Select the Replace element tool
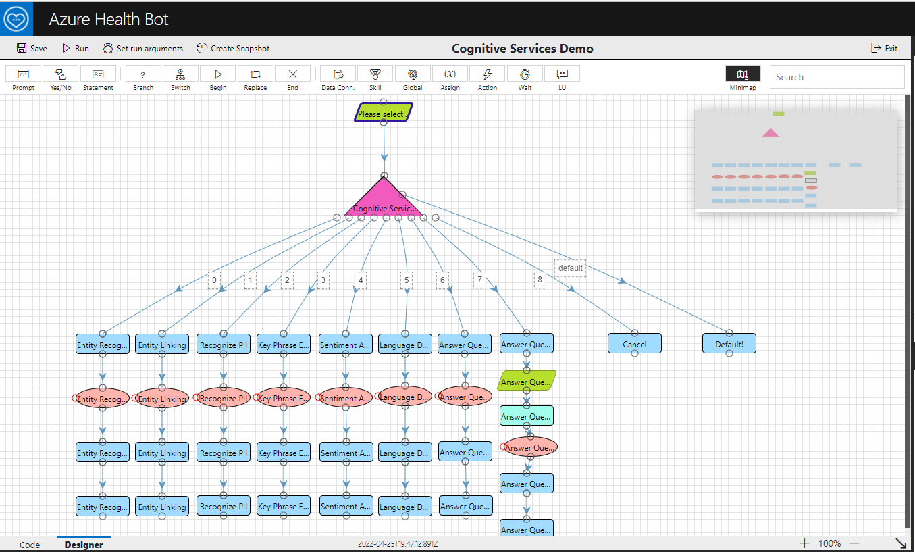The image size is (915, 552). tap(255, 78)
